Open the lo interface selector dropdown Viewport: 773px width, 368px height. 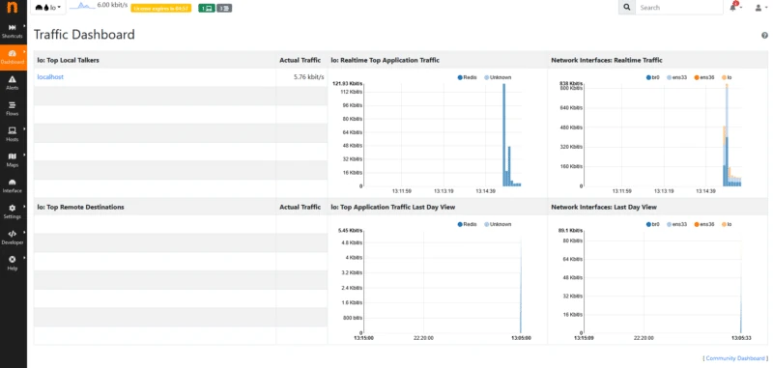coord(47,8)
